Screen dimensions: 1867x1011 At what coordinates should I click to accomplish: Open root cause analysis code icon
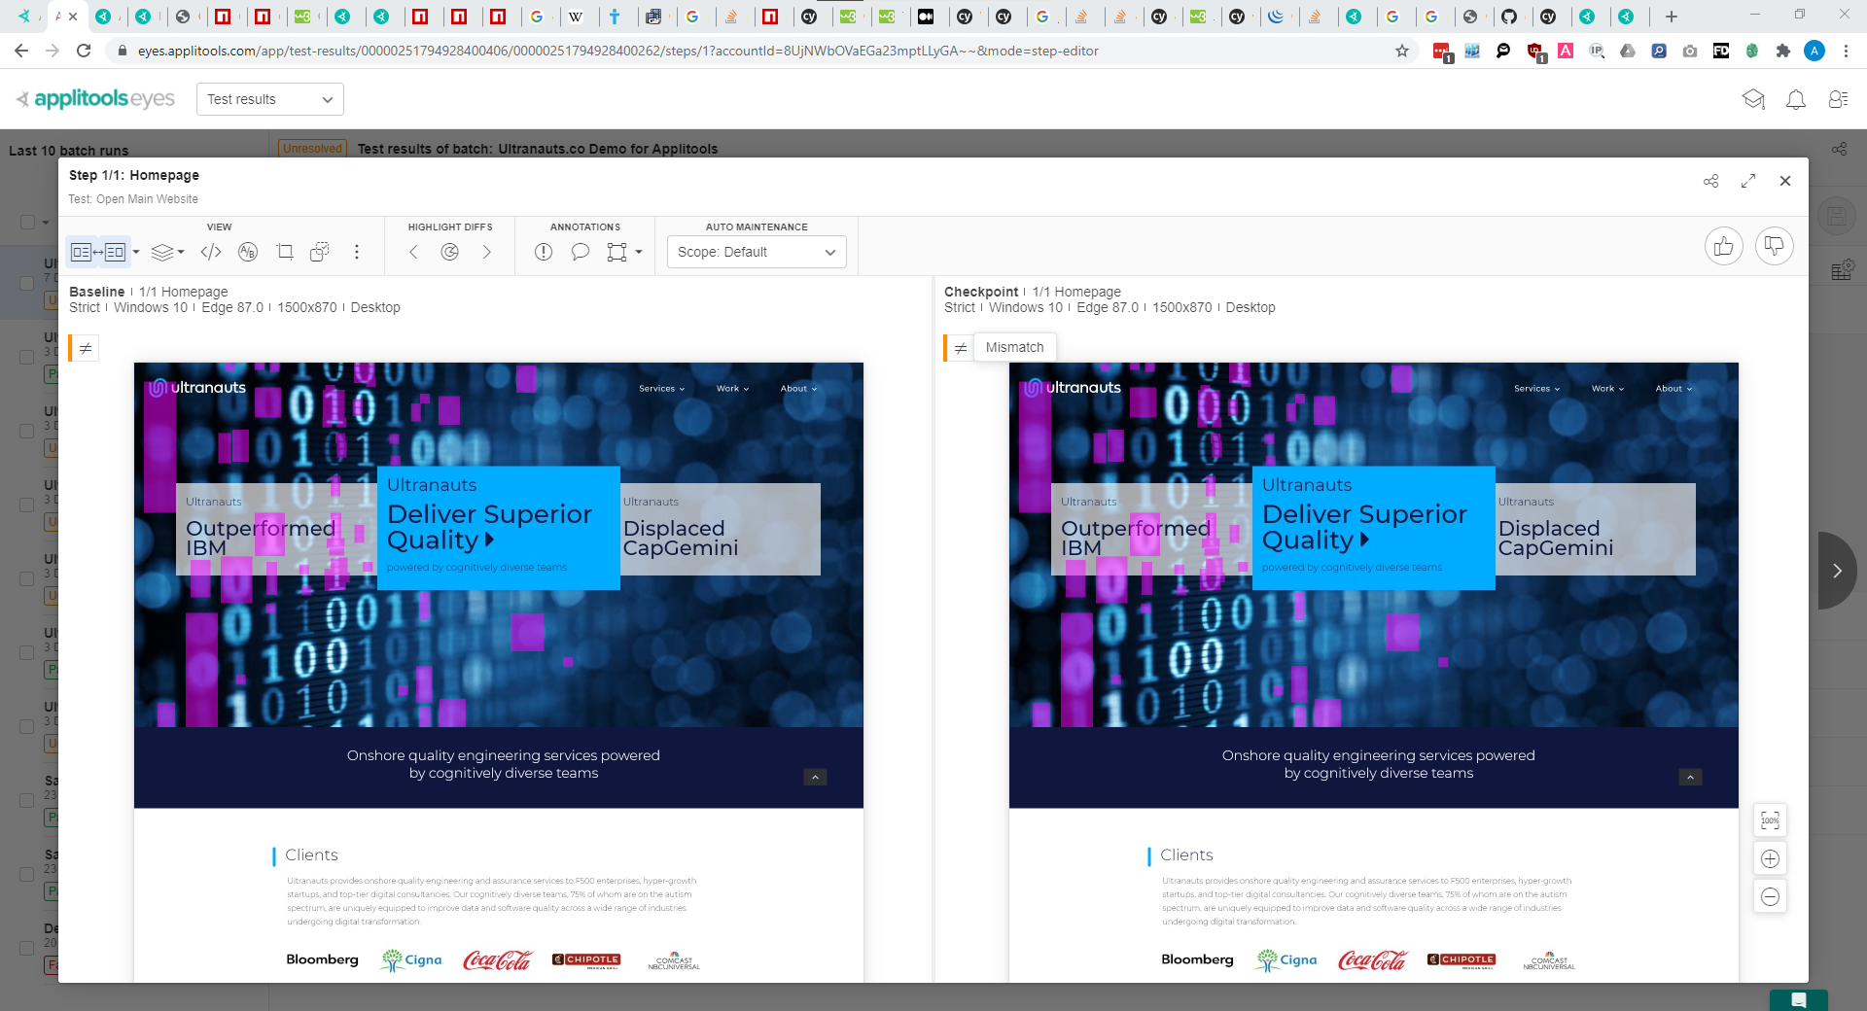211,253
